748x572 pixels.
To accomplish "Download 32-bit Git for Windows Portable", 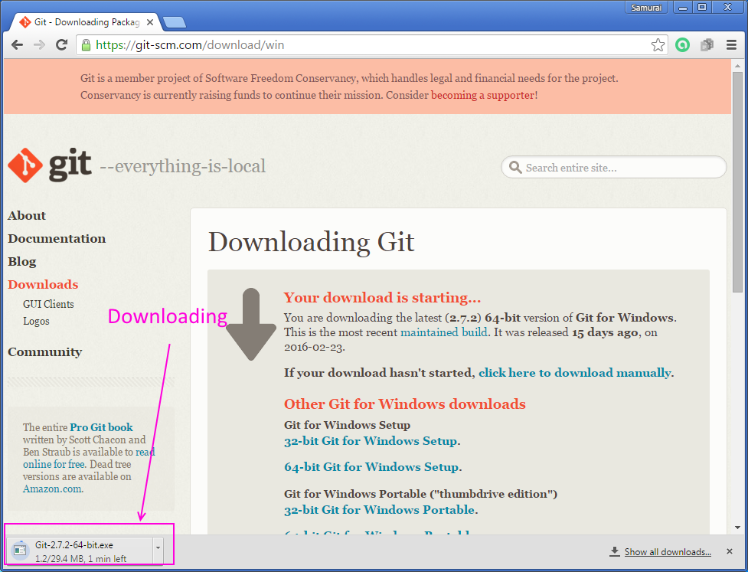I will [x=379, y=509].
